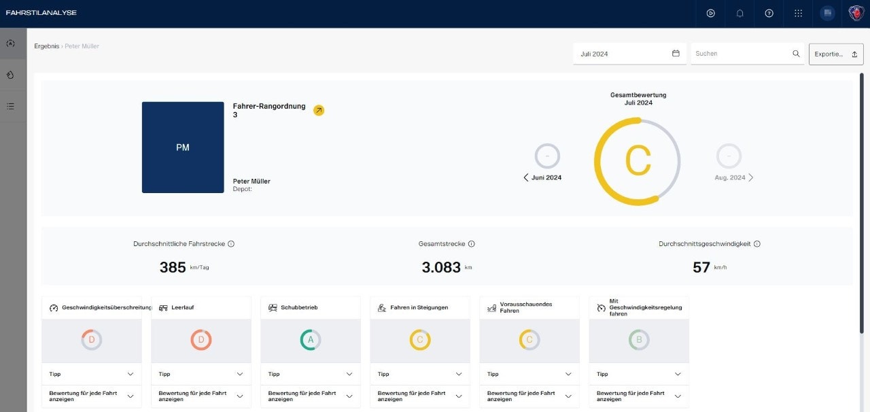
Task: Click the Scania logo icon
Action: [856, 13]
